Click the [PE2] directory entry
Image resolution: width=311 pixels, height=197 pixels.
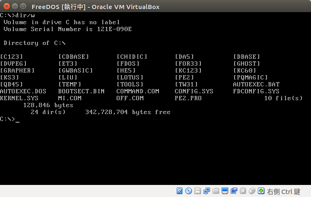tap(184, 77)
